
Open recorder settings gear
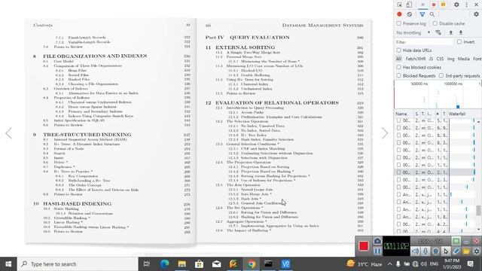[x=477, y=251]
